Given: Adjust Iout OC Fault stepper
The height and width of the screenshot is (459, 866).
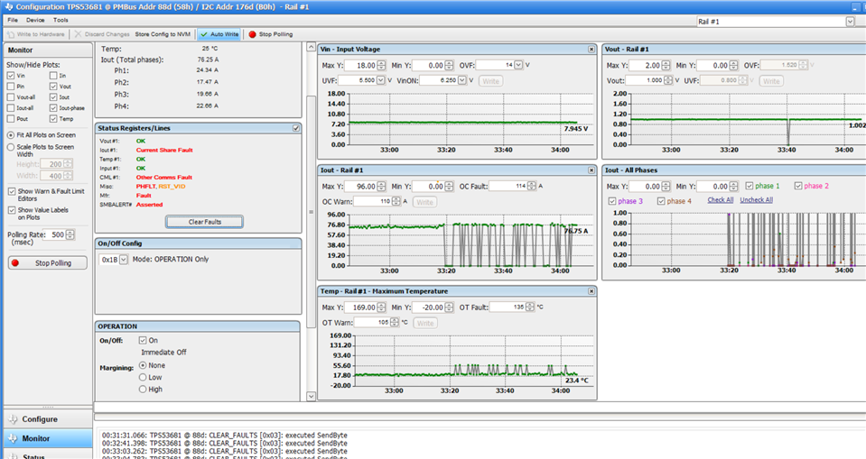Looking at the screenshot, I should (x=531, y=186).
